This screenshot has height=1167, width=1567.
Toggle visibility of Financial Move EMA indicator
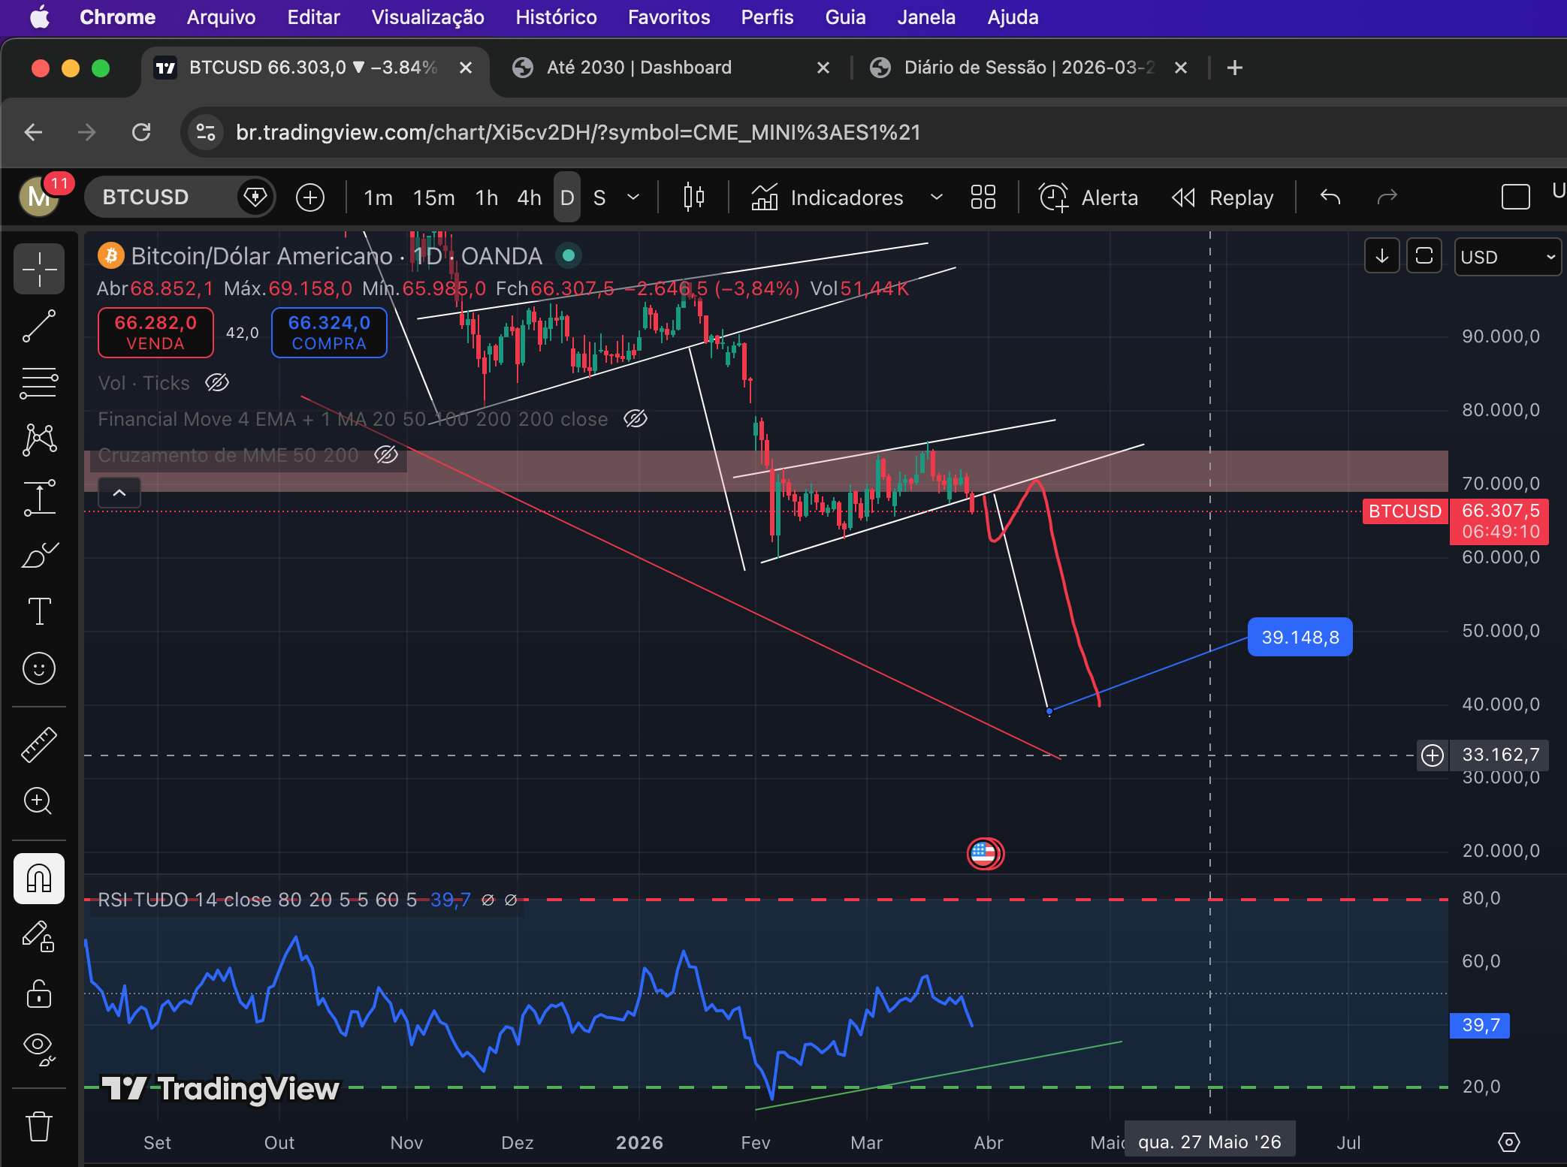[x=636, y=419]
